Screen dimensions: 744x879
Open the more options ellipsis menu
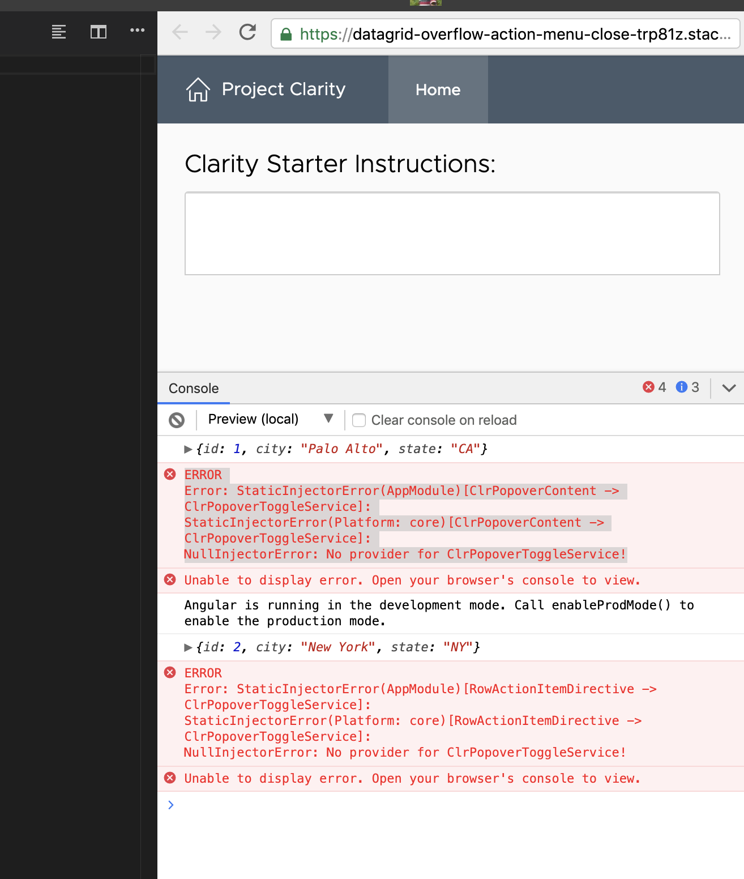click(138, 30)
